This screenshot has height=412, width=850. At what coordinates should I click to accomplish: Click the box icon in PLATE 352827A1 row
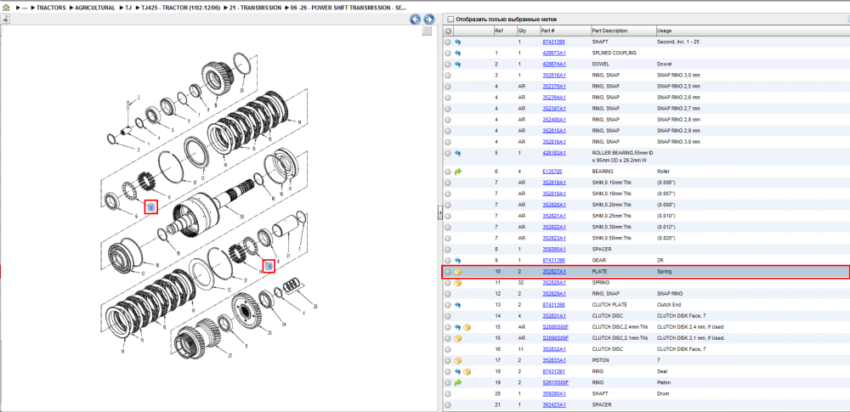pos(457,272)
